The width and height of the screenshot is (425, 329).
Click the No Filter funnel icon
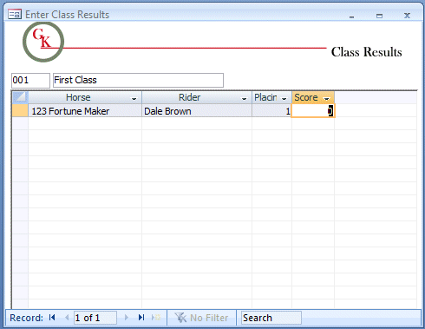[180, 318]
